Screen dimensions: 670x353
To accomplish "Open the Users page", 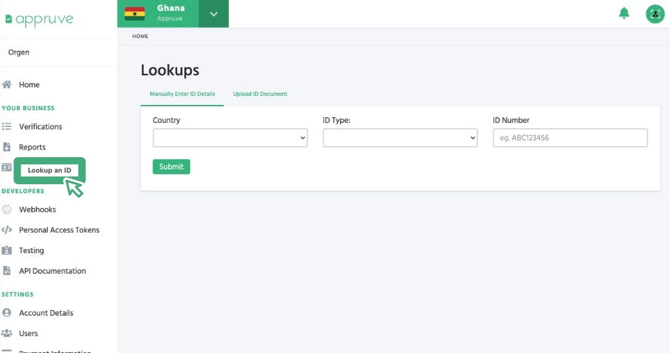I will tap(28, 333).
